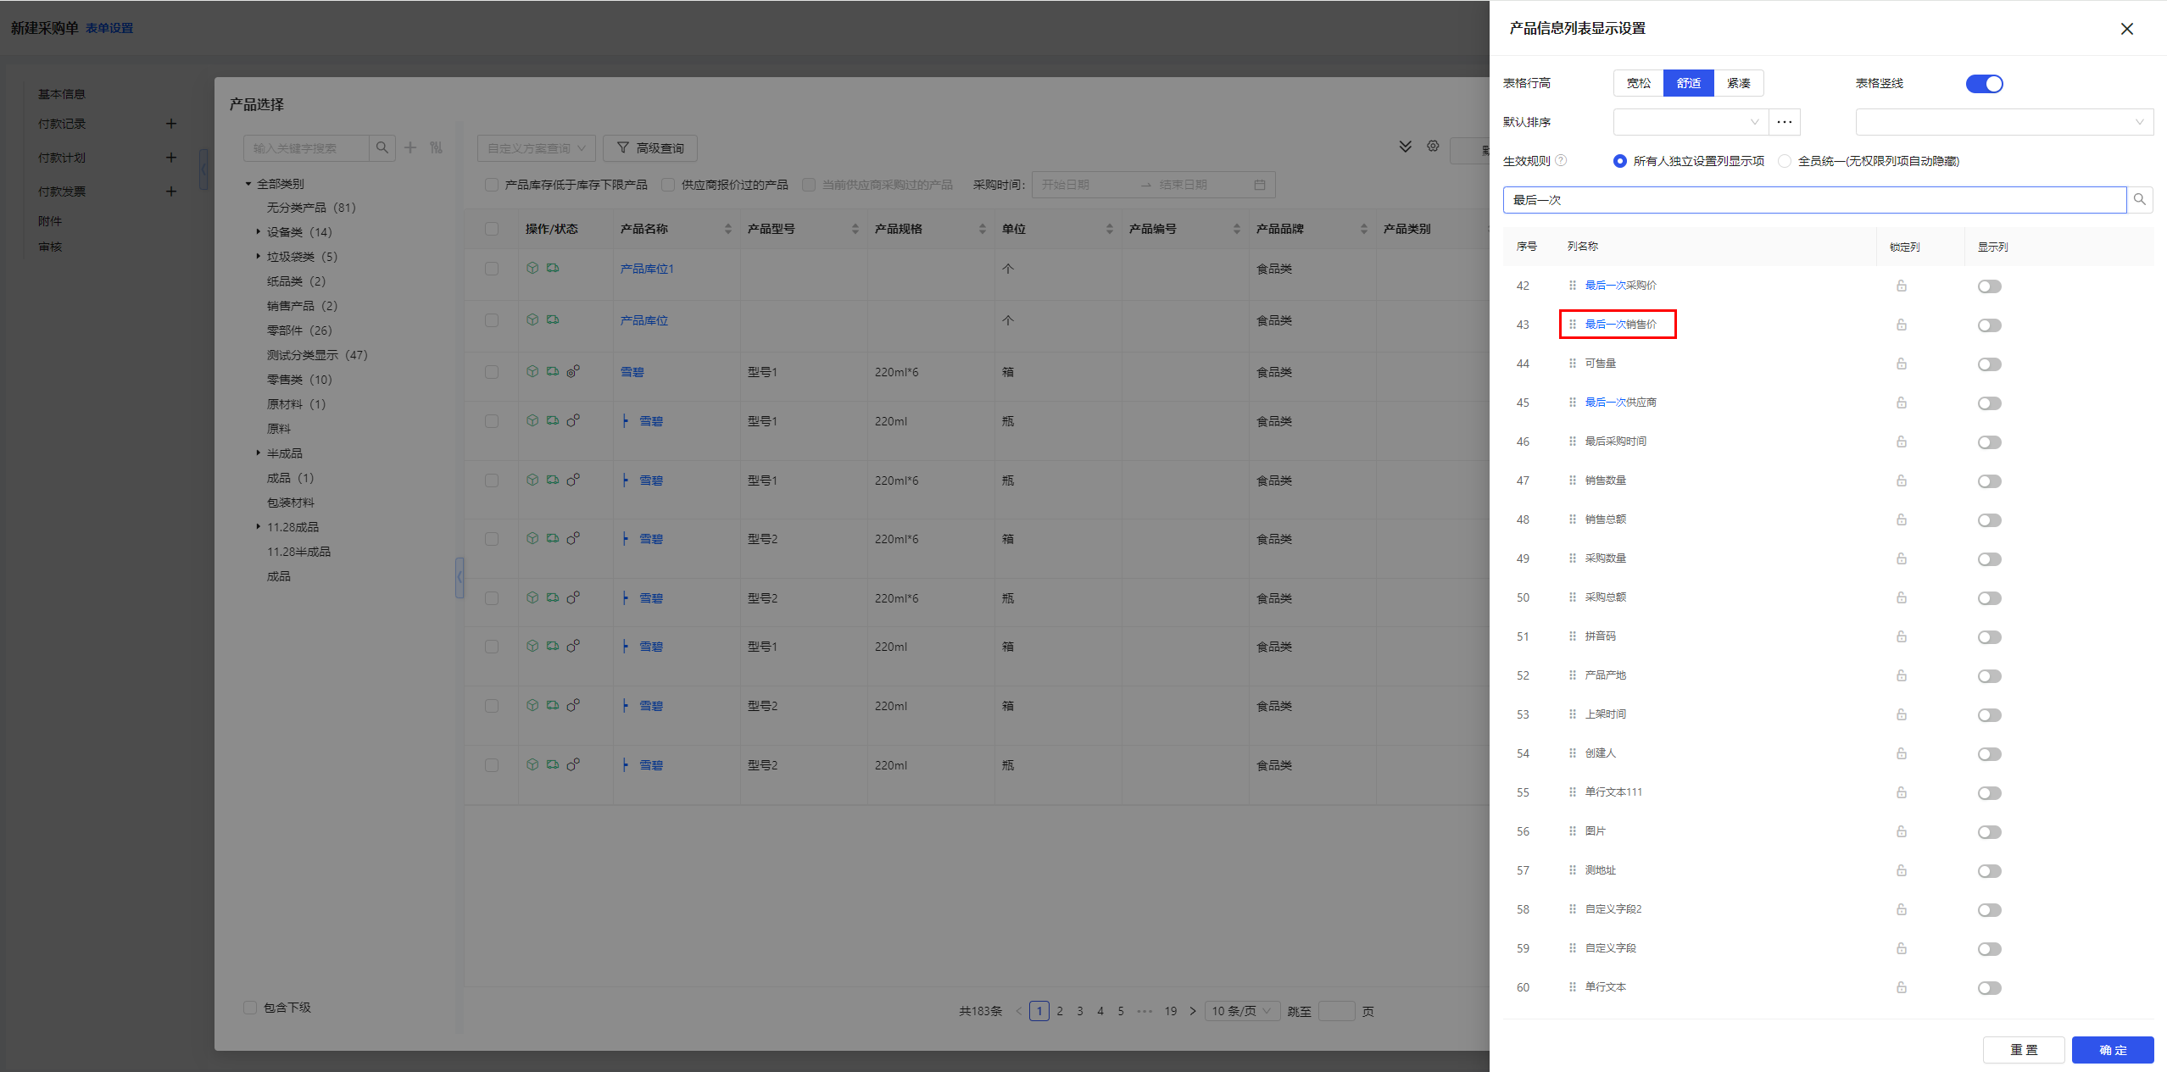Click the 确定 button
Viewport: 2167px width, 1072px height.
(x=2113, y=1050)
